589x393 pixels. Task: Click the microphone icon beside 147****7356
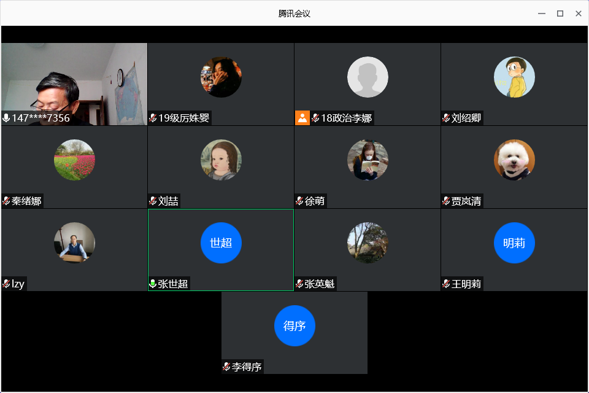tap(6, 118)
